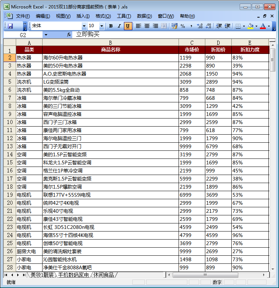Screen dimensions: 279x288
Task: Go to next sheet tab arrow
Action: tap(18, 275)
